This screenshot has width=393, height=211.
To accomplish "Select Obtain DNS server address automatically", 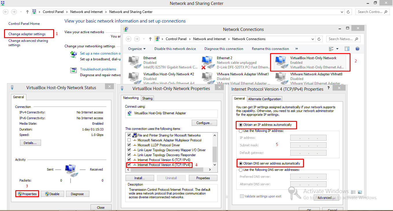I will coord(241,163).
